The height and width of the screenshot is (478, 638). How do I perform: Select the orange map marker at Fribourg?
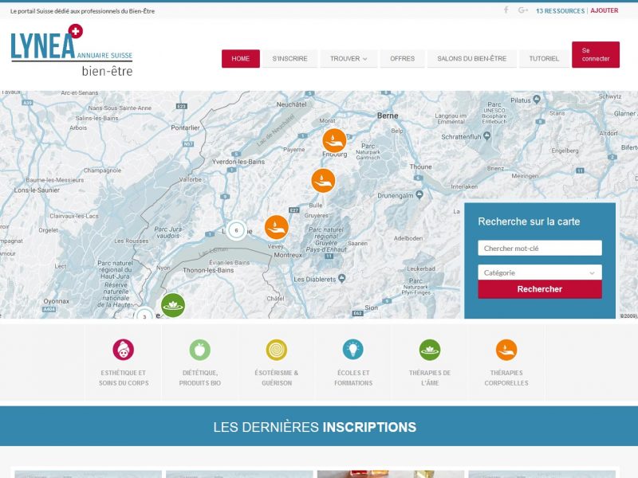[334, 140]
